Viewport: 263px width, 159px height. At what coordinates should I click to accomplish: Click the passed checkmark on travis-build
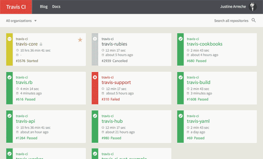point(180,77)
